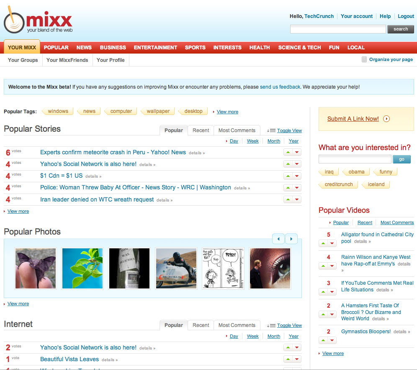Upvote the Alligator found in Cathedral City video
The width and height of the screenshot is (417, 370).
tap(323, 243)
